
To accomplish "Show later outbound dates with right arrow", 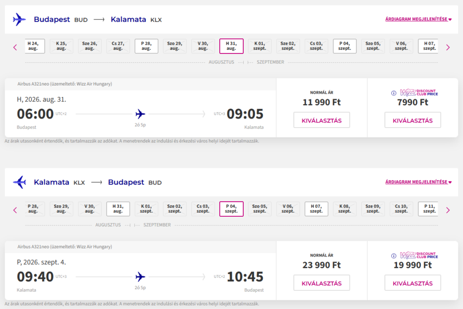I will point(448,47).
